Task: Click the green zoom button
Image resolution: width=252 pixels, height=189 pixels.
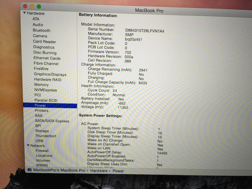Action: pos(39,6)
